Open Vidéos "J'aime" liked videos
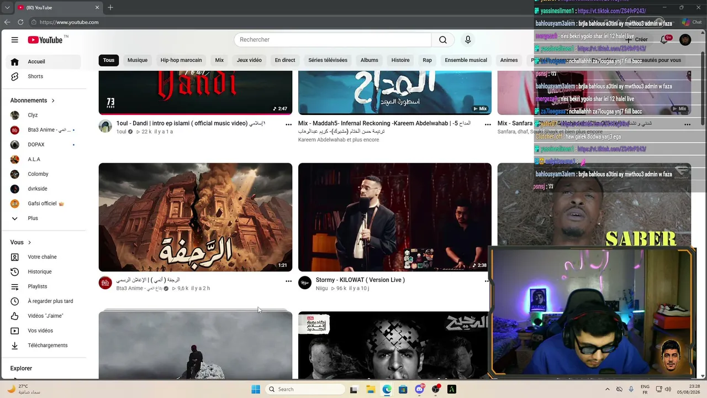Image resolution: width=707 pixels, height=398 pixels. coord(43,316)
